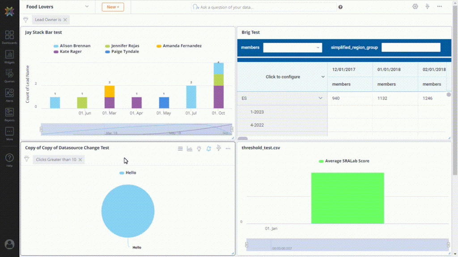This screenshot has height=257, width=458.
Task: Open the widget more options ellipsis
Action: click(228, 149)
